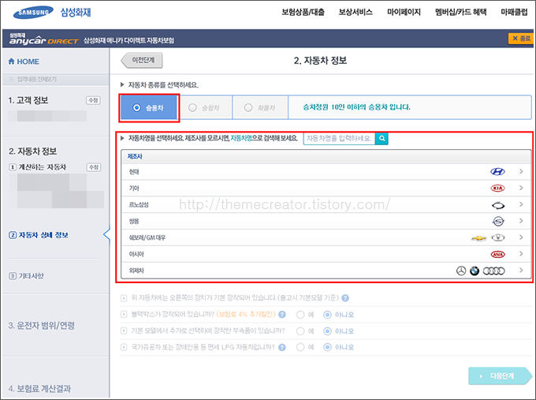Viewport: 536px width, 400px height.
Task: Click the 다음단계 next button
Action: 500,376
